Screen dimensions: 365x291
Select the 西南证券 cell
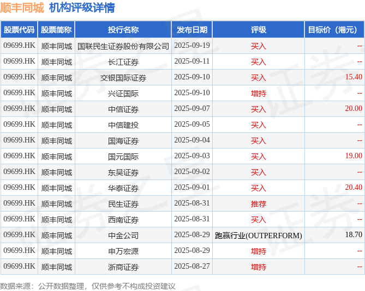point(123,220)
